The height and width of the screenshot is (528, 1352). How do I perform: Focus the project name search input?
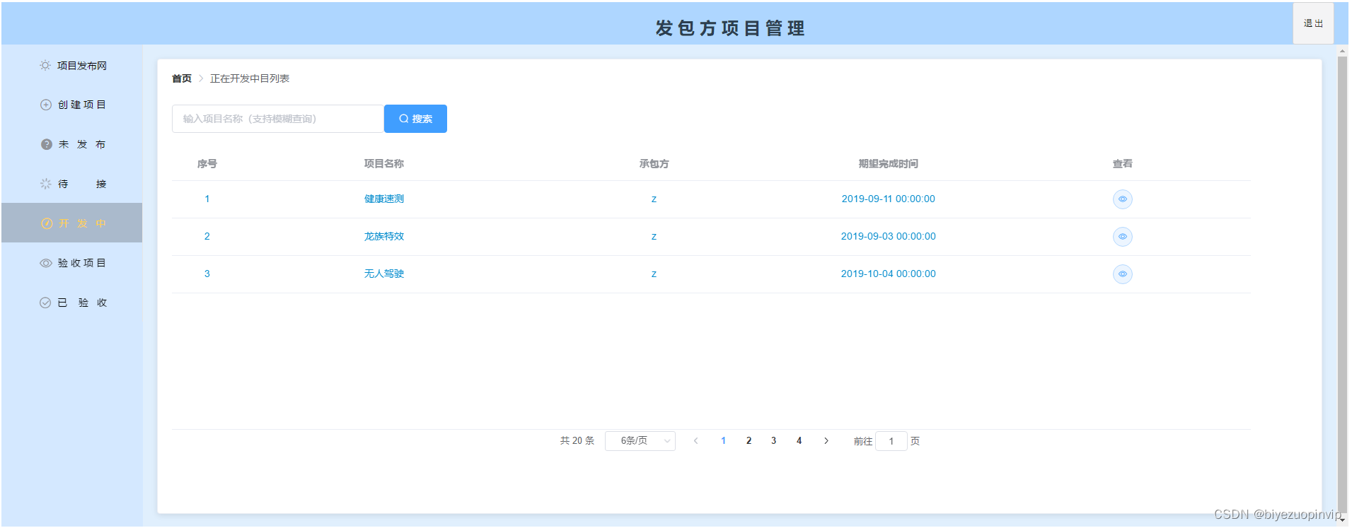(278, 119)
